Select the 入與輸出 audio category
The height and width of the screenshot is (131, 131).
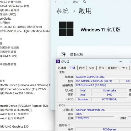[x=5, y=23]
